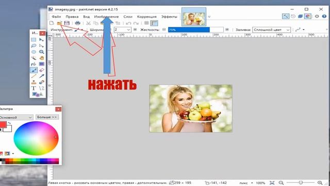Viewport: 330px width, 186px height.
Task: Toggle the Colors window button
Action: 308,16
